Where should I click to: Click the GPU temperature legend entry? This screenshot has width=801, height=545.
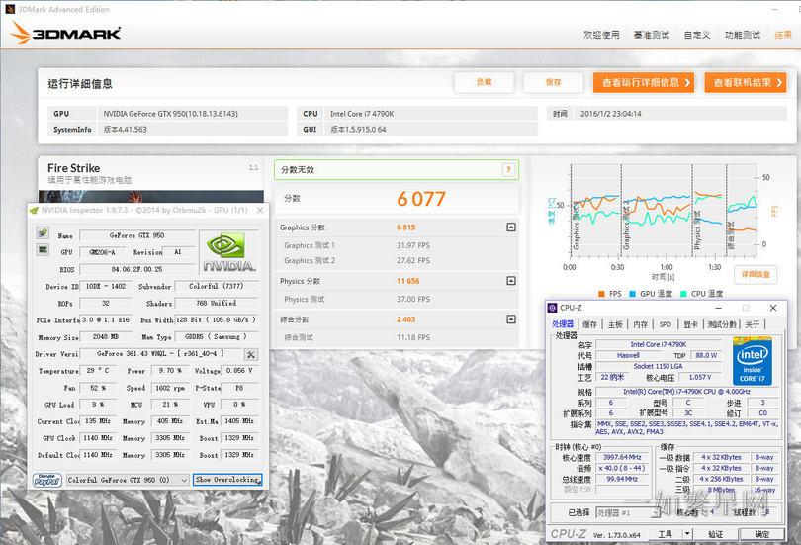tap(651, 294)
